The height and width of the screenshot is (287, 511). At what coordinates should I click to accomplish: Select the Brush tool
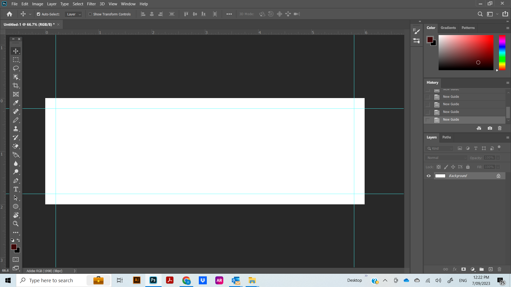[16, 120]
